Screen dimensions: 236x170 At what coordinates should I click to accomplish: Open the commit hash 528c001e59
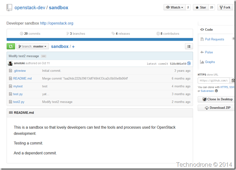[x=178, y=64]
